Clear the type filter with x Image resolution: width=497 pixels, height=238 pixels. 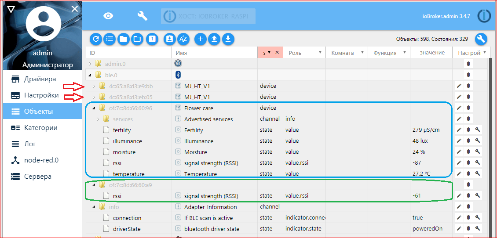pos(277,52)
